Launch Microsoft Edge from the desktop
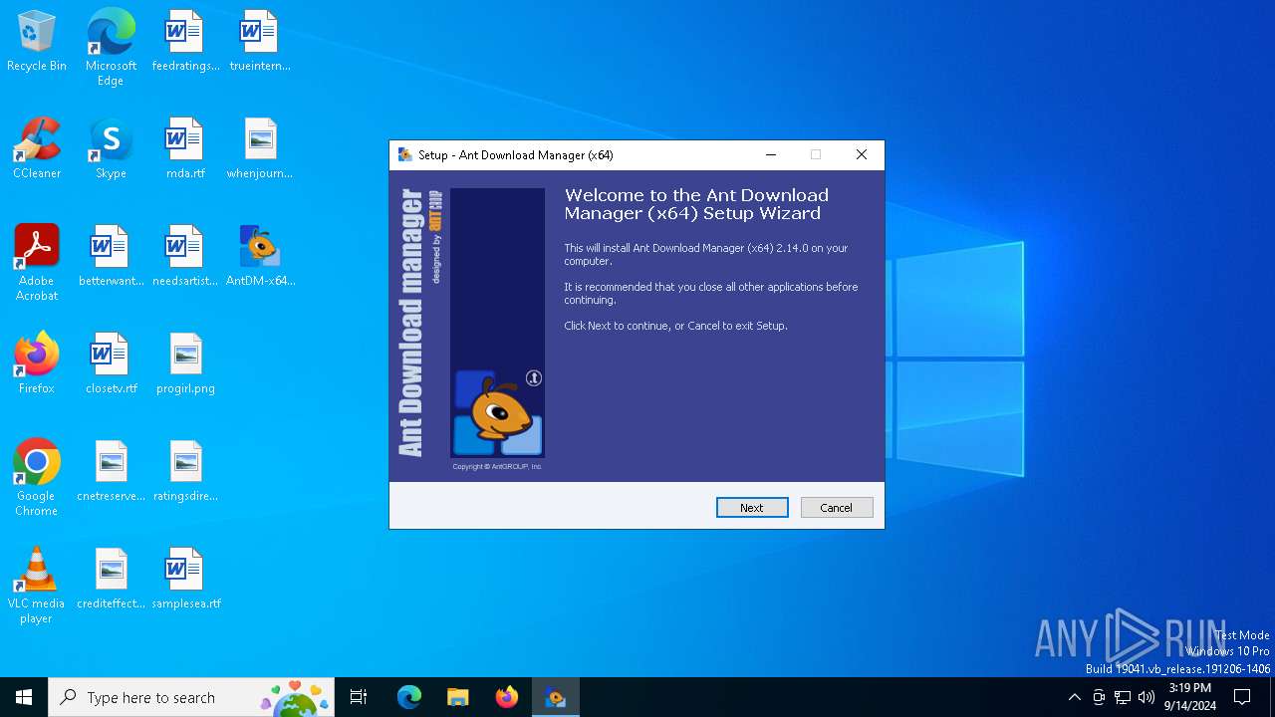This screenshot has height=717, width=1275. click(x=111, y=47)
